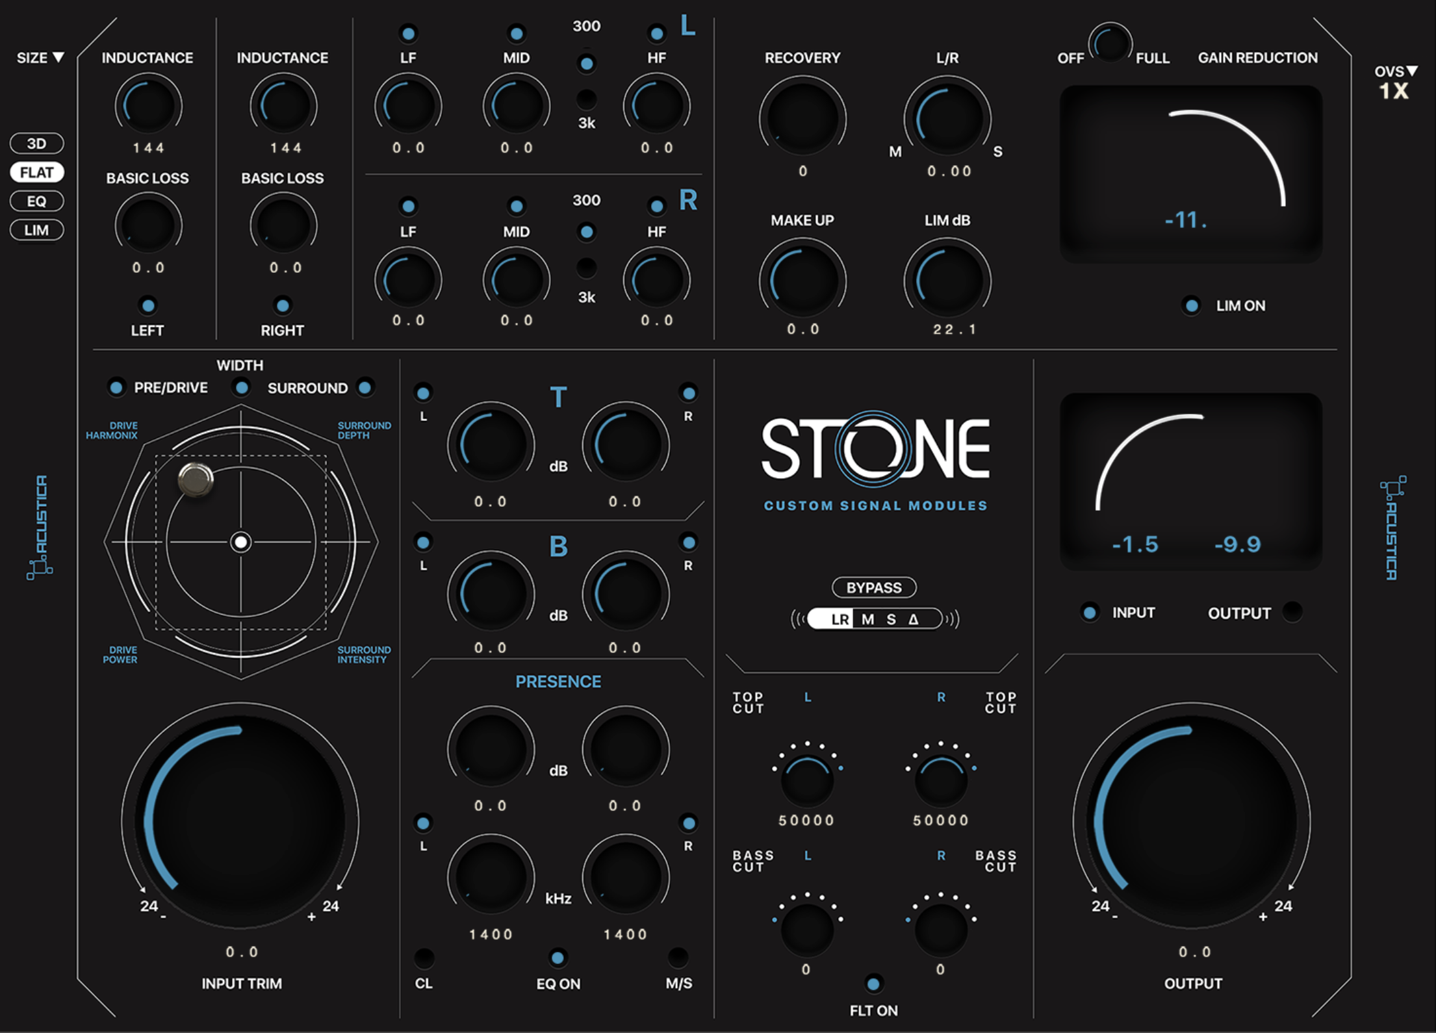This screenshot has height=1033, width=1436.
Task: Switch to the 3D skin view
Action: [x=36, y=144]
